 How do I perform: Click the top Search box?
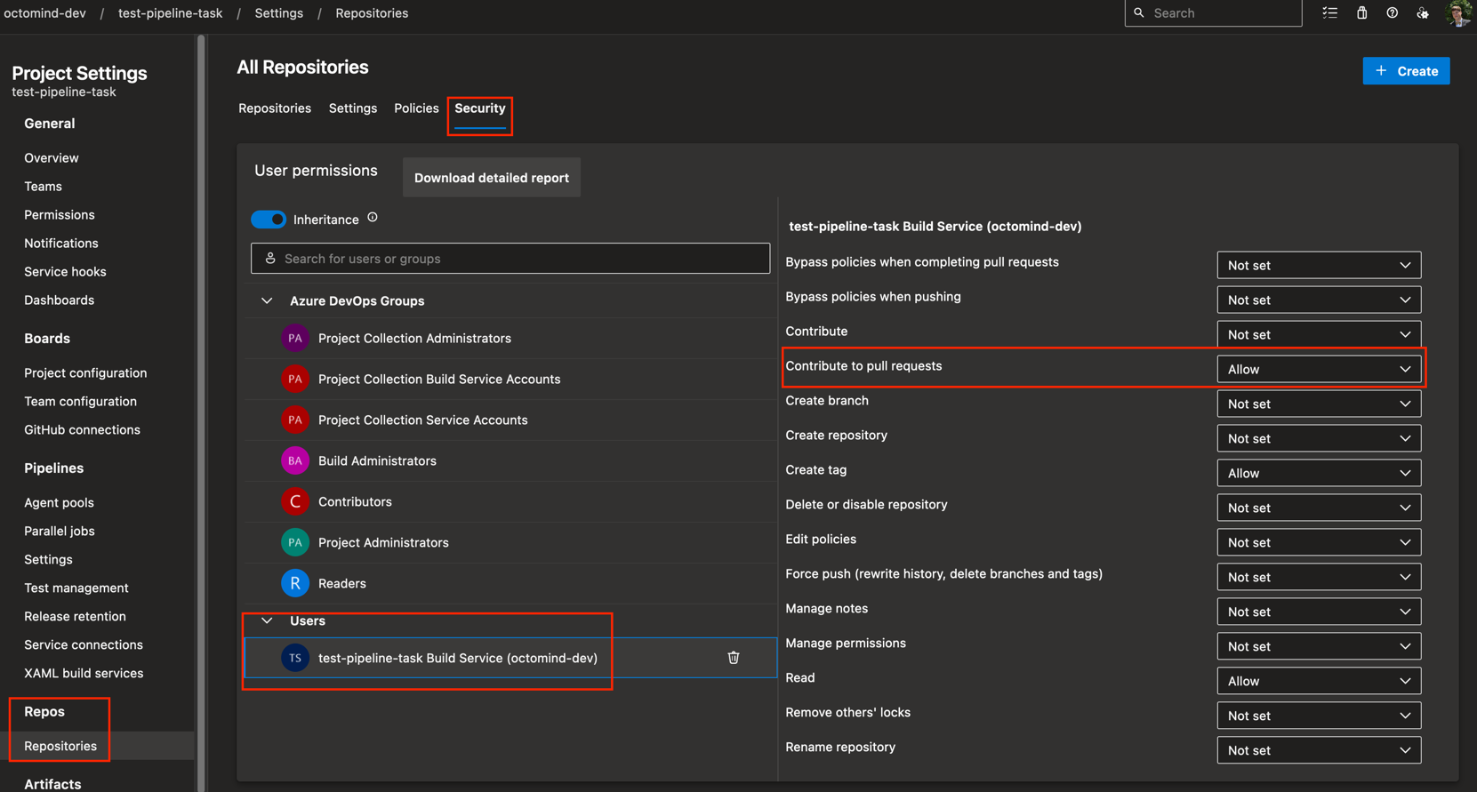pos(1213,13)
